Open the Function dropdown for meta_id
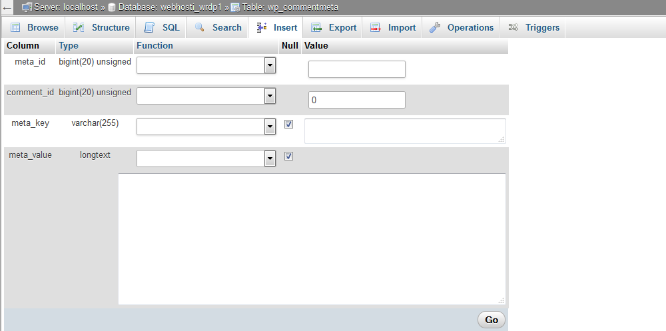 point(206,65)
